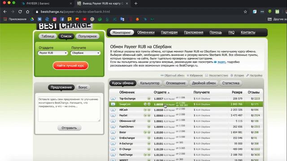
Task: Open PayGet reviews count 0/2524
Action: pyautogui.click(x=255, y=115)
